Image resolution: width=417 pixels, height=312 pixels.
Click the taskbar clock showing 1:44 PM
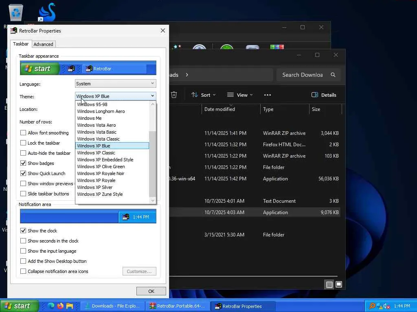click(402, 306)
